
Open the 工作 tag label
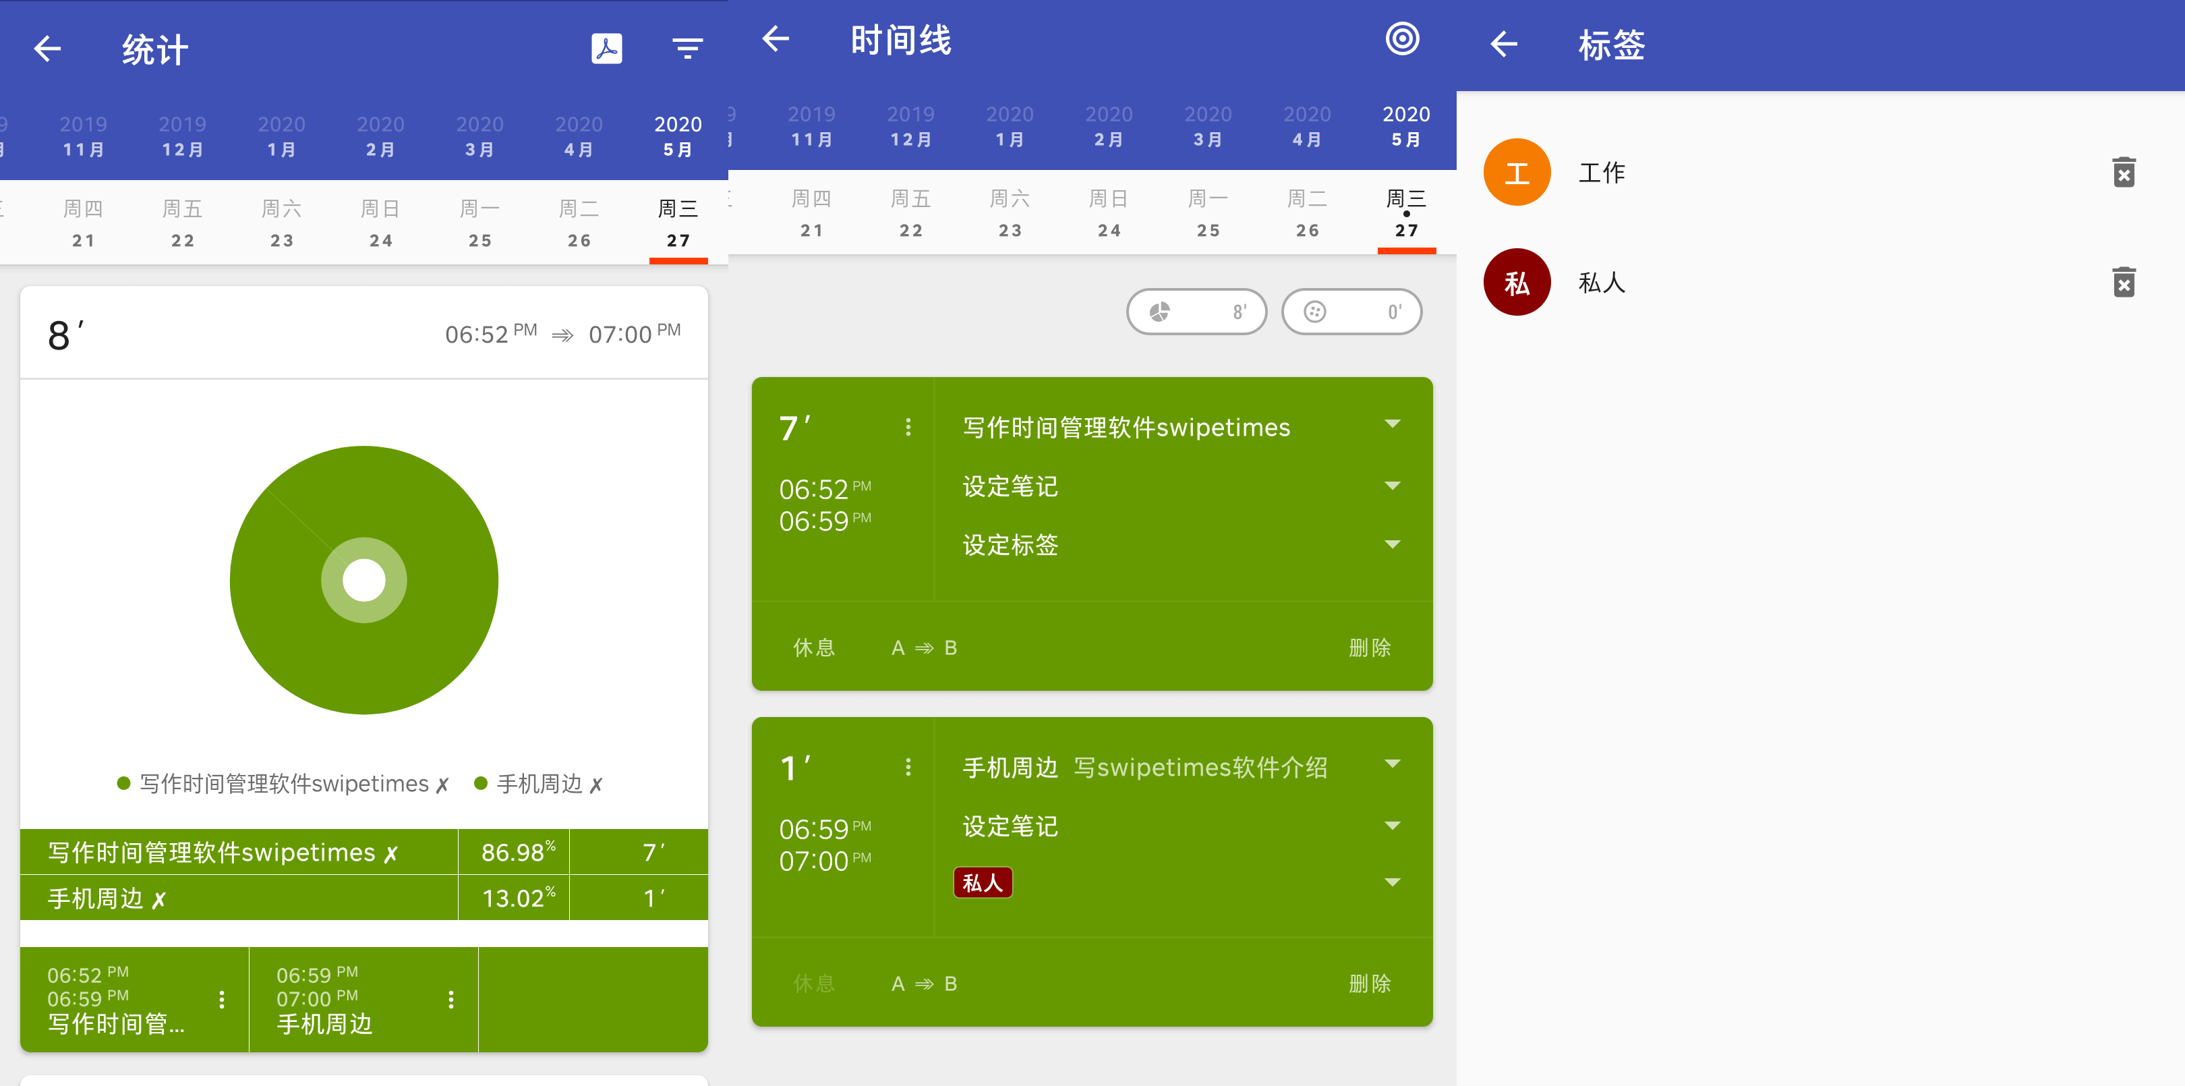click(1602, 172)
